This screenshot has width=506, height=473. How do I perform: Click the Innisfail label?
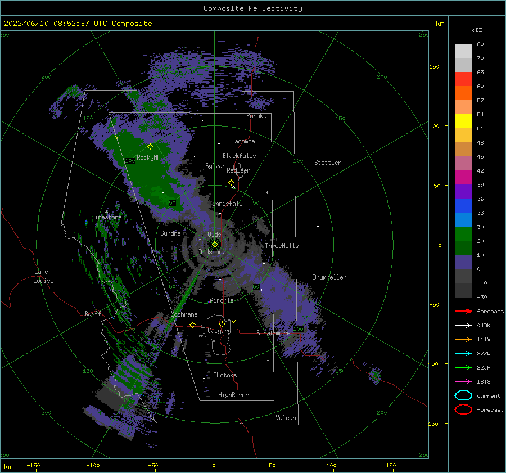227,204
